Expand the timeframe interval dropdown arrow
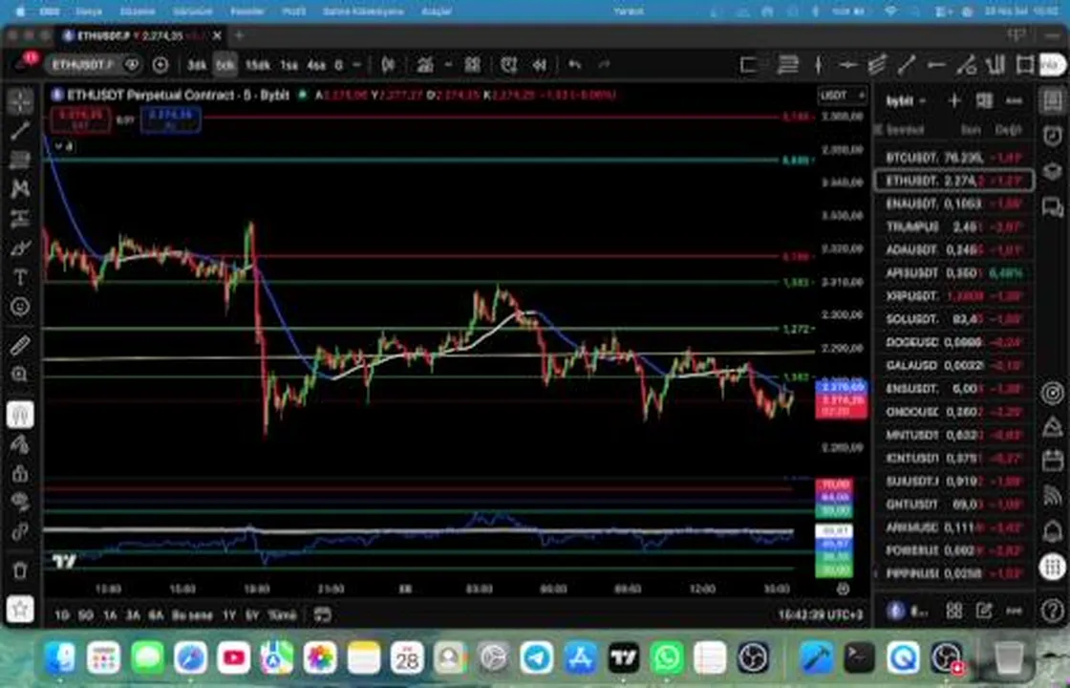The height and width of the screenshot is (688, 1070). (356, 65)
